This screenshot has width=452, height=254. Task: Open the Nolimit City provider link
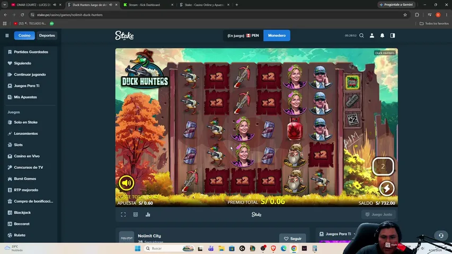pyautogui.click(x=149, y=236)
